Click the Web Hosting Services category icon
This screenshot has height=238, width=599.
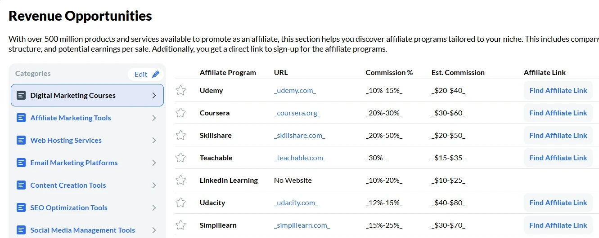click(21, 140)
